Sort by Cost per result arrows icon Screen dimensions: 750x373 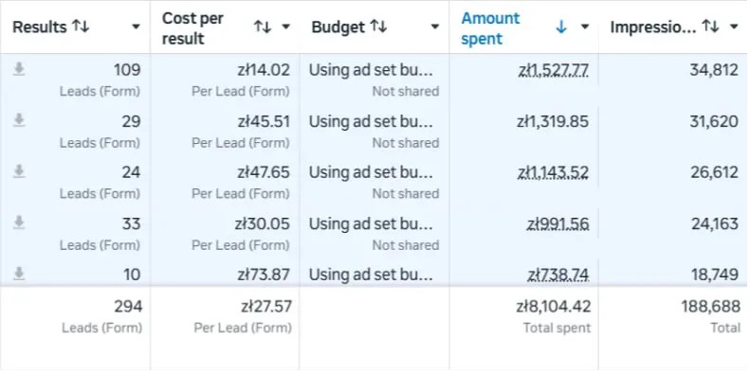pyautogui.click(x=263, y=27)
